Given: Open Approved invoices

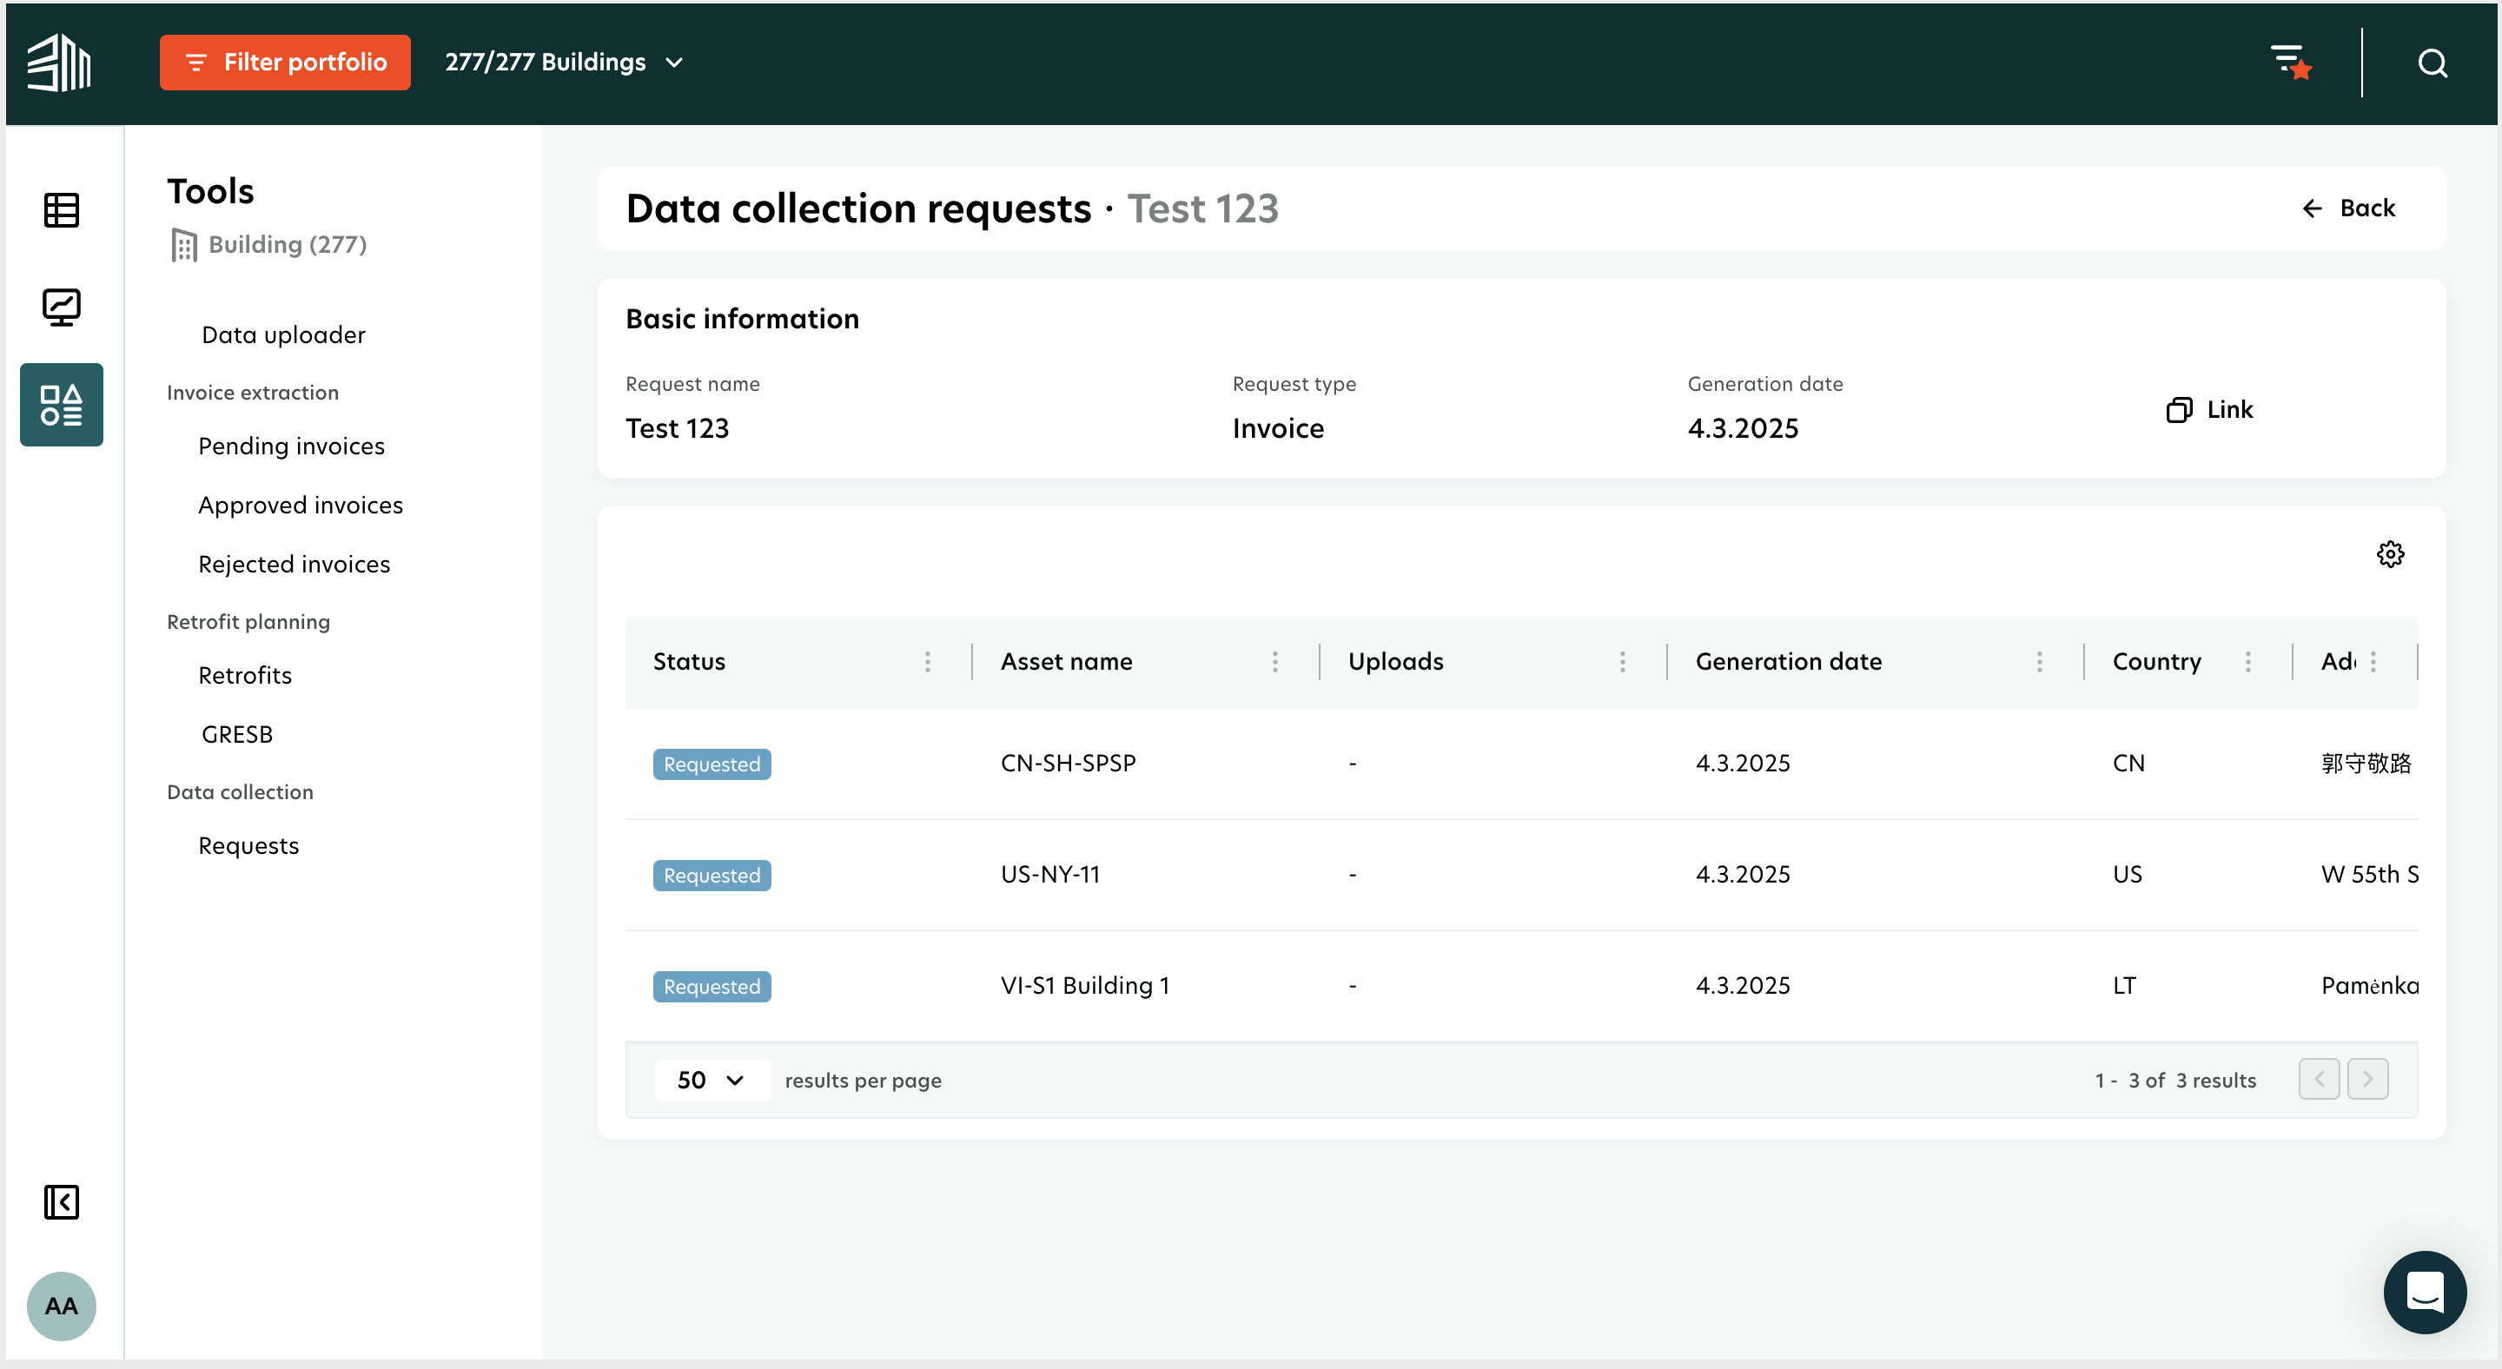Looking at the screenshot, I should coord(300,506).
